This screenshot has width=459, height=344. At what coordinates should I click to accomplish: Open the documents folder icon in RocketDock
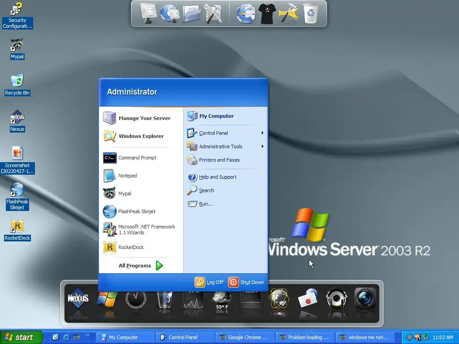pyautogui.click(x=192, y=13)
